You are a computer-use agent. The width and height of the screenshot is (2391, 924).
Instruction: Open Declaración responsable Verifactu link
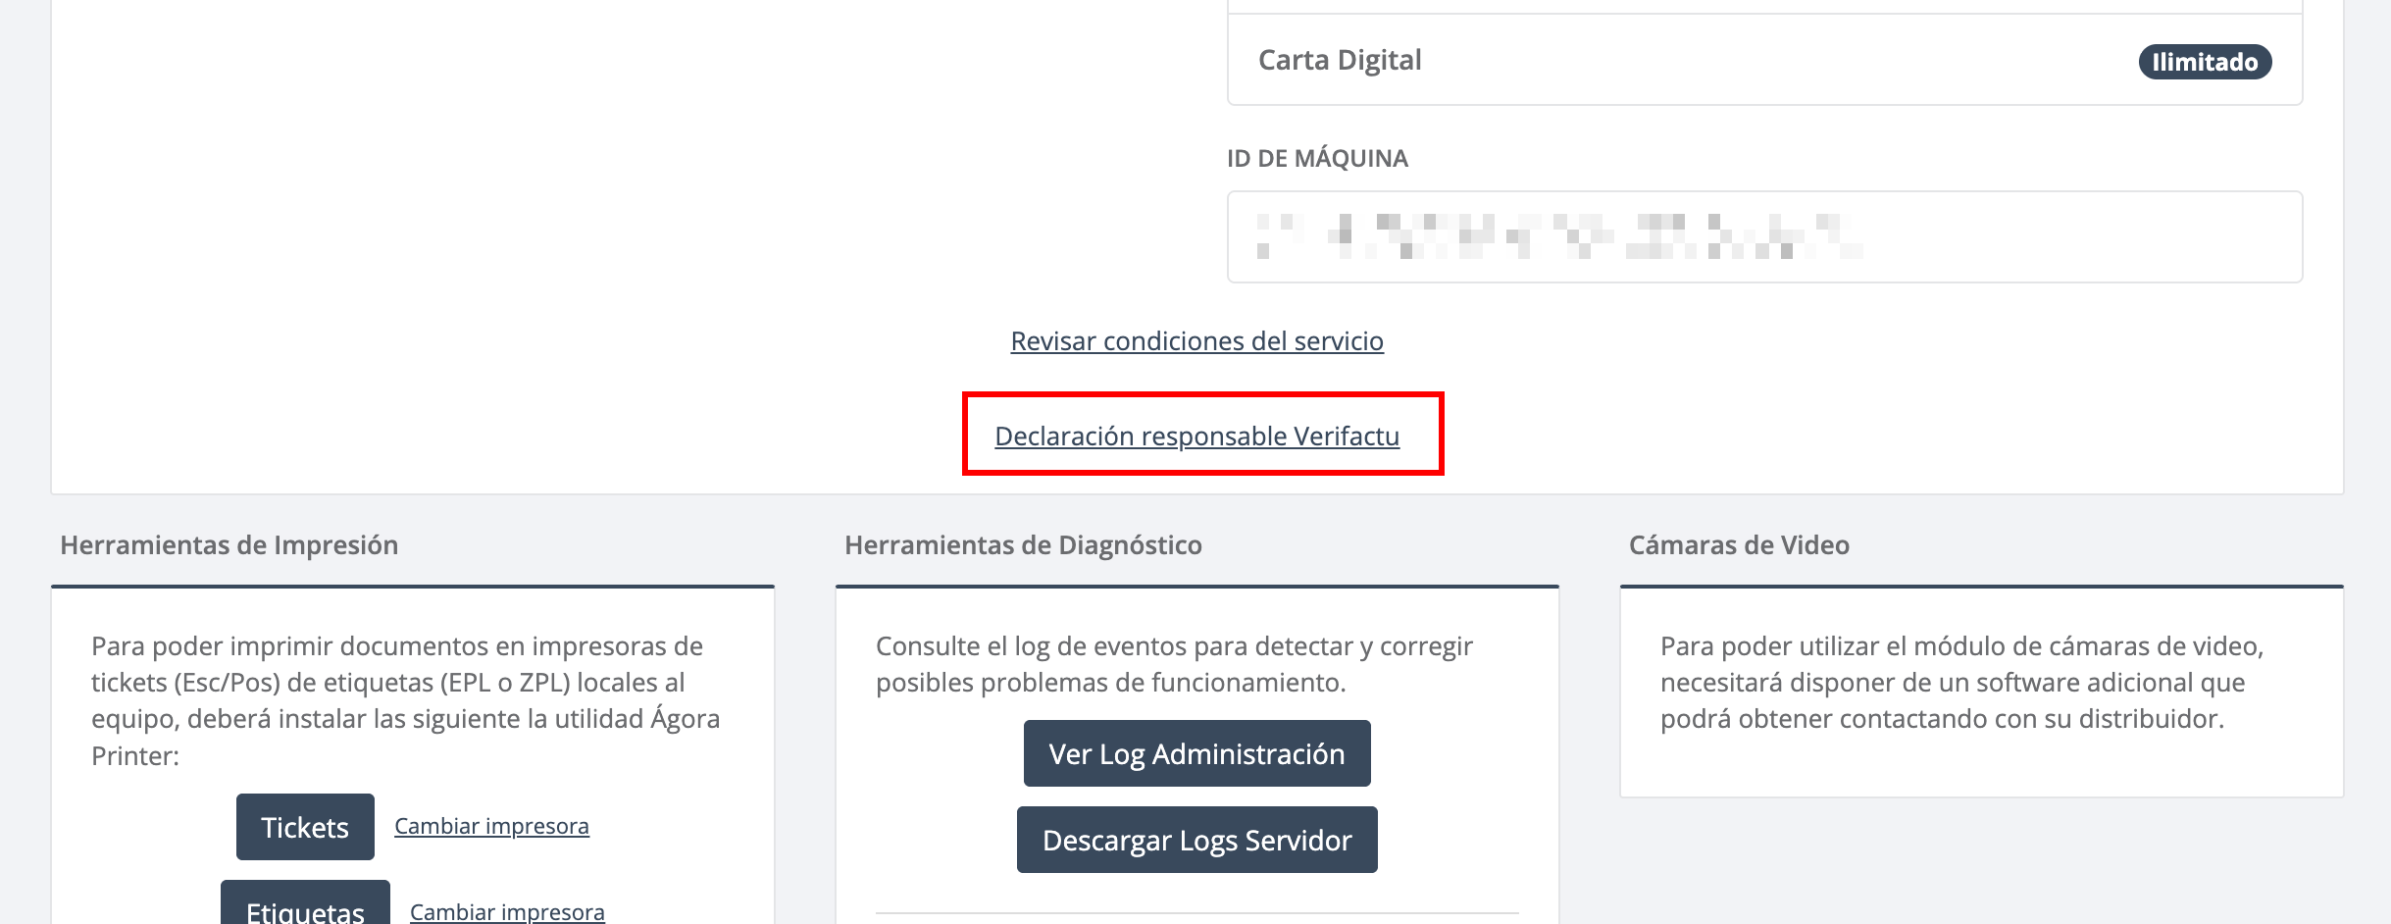pos(1196,436)
